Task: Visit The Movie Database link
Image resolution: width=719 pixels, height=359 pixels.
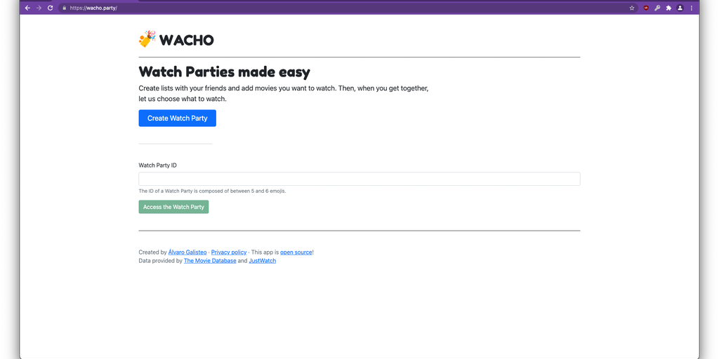Action: (x=210, y=261)
